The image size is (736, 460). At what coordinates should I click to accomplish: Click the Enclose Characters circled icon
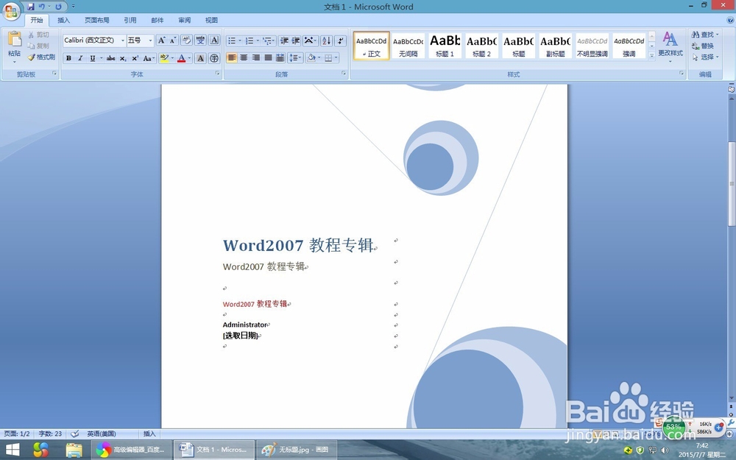(x=214, y=58)
